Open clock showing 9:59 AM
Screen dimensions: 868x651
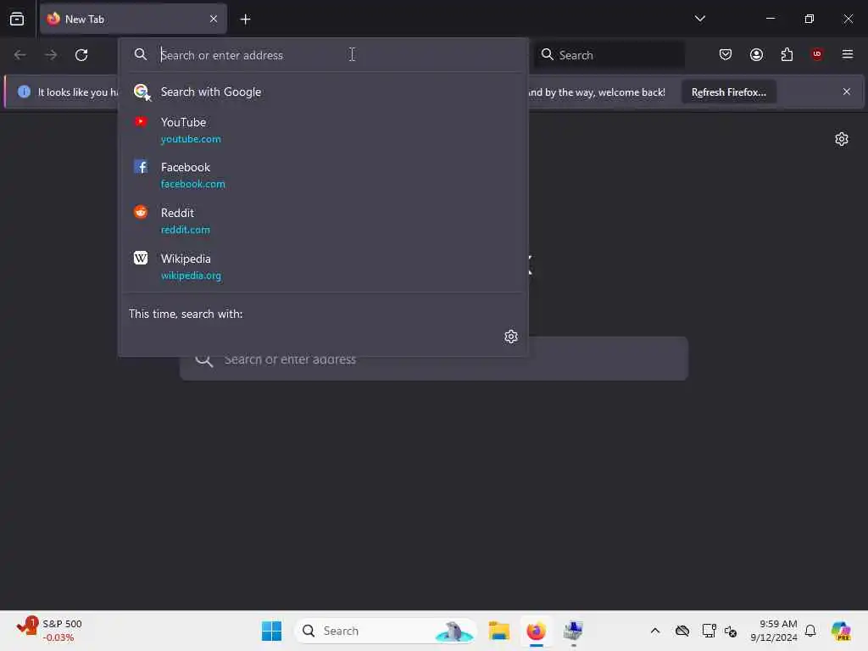pyautogui.click(x=773, y=631)
